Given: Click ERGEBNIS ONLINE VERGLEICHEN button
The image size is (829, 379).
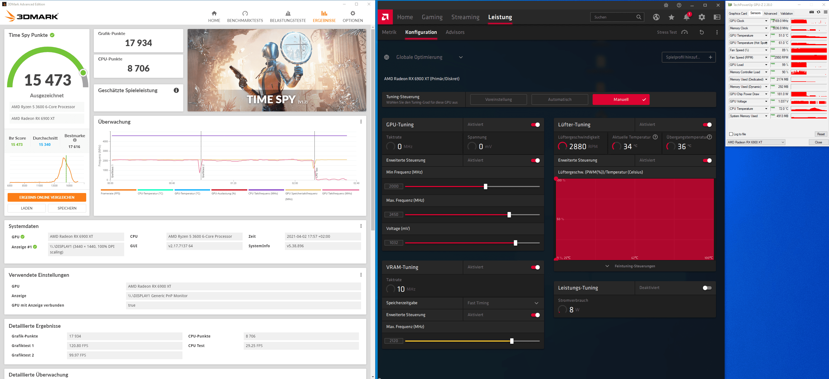Looking at the screenshot, I should click(x=47, y=197).
